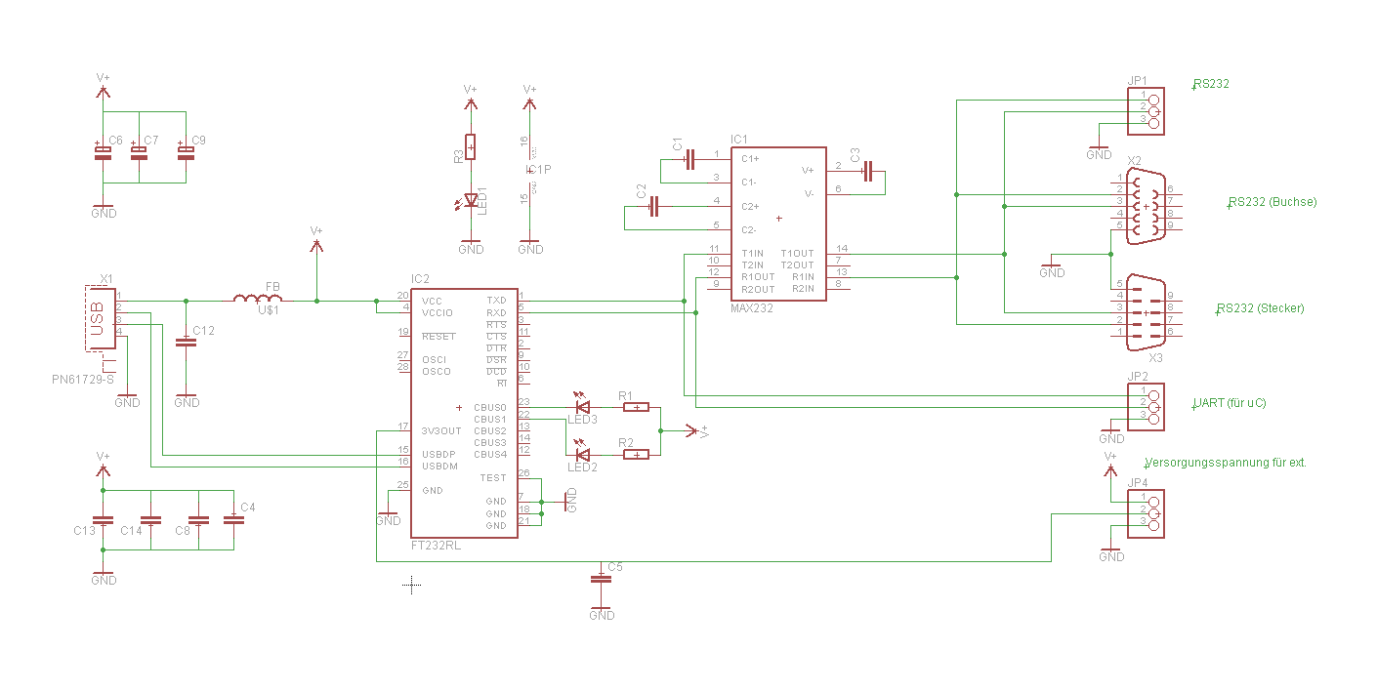Click the RS232 label beside JP1
1377x691 pixels.
click(x=1212, y=84)
